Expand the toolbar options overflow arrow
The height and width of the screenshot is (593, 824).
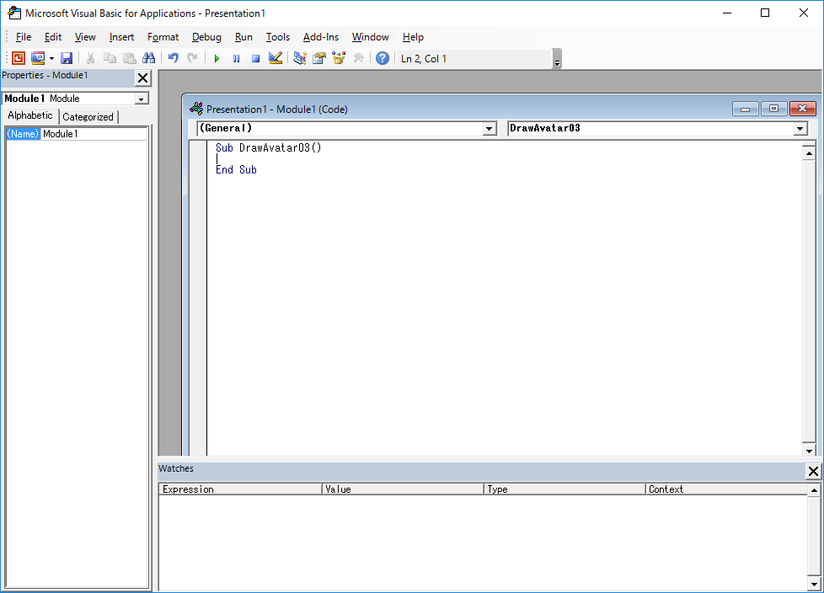tap(558, 59)
